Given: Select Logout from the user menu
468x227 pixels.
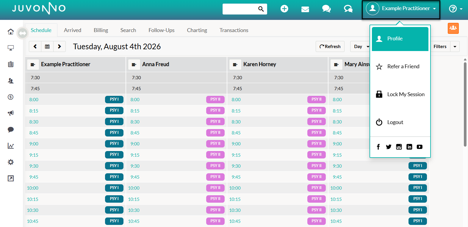Looking at the screenshot, I should click(x=400, y=122).
